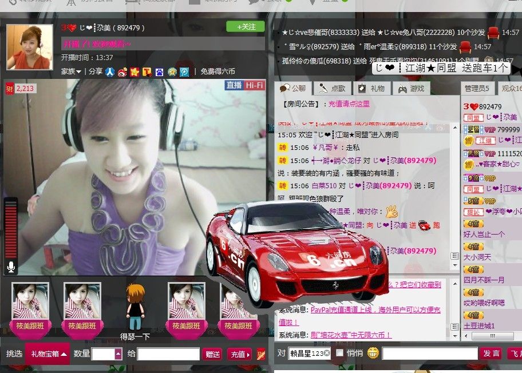
Task: Open the 数量 quantity dropdown arrow
Action: [x=118, y=354]
